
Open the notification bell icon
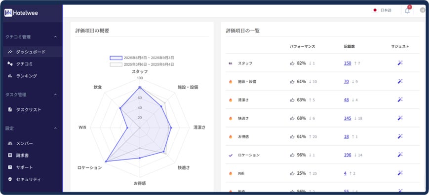click(x=407, y=11)
